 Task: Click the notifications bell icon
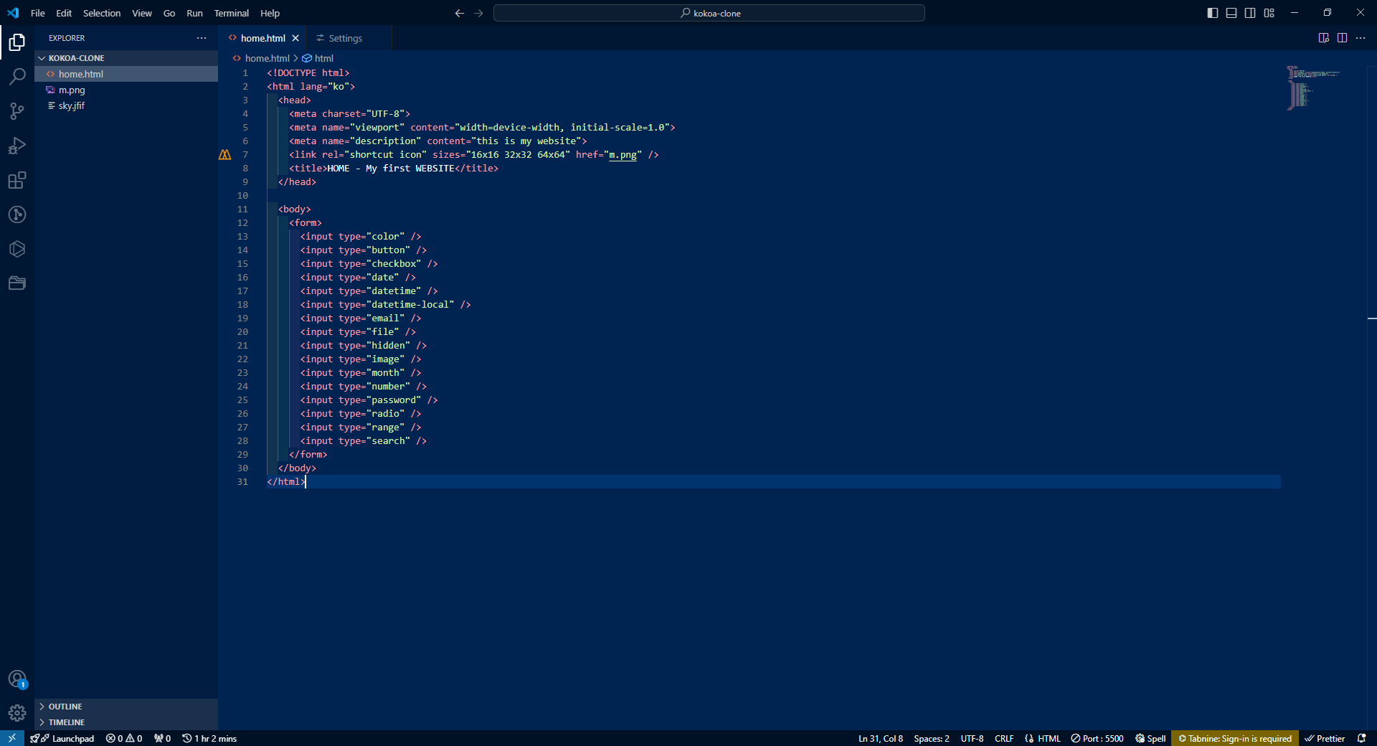[1361, 738]
